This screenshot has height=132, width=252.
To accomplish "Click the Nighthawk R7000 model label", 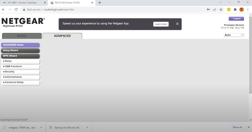I will (x=13, y=26).
